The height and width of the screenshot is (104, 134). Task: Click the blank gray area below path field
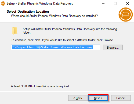coord(67,67)
